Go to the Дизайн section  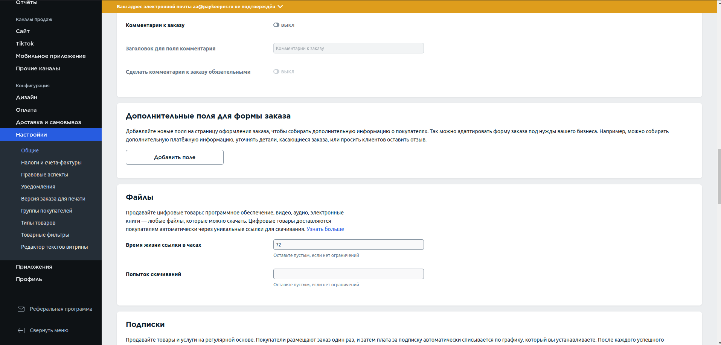26,97
